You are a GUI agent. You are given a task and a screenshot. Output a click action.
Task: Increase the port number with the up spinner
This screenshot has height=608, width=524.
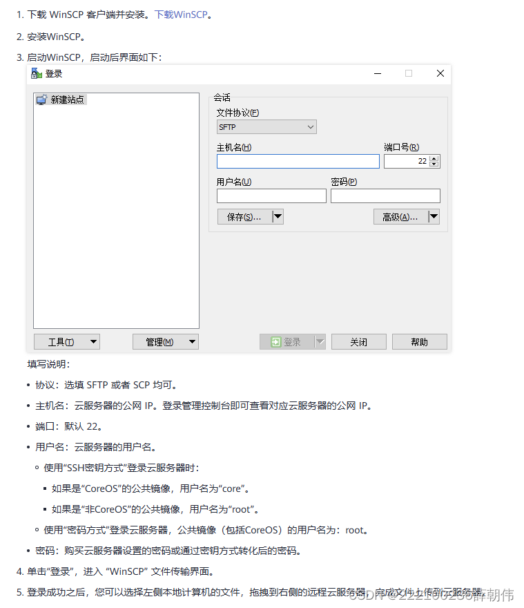coord(434,158)
